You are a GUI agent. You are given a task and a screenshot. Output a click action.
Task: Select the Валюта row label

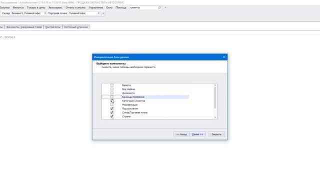pos(126,85)
